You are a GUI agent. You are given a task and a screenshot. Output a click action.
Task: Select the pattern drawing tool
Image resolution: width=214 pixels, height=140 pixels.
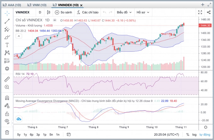click(x=7, y=53)
